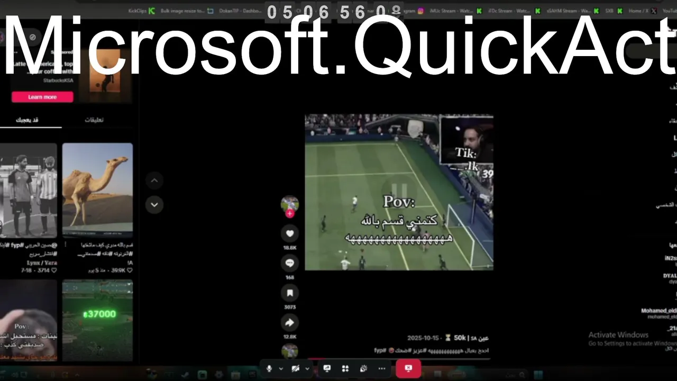The height and width of the screenshot is (381, 677).
Task: Click the share screen icon in the toolbar
Action: (x=327, y=368)
